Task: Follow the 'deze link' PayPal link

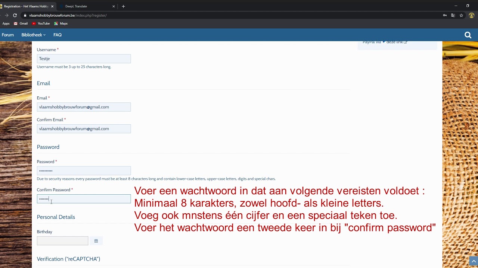Action: click(x=397, y=42)
